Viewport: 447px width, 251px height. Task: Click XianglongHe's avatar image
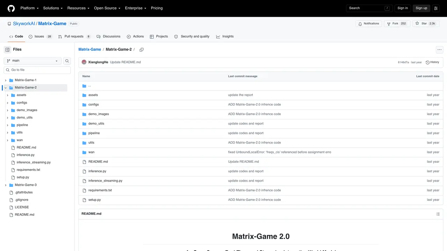pyautogui.click(x=84, y=62)
